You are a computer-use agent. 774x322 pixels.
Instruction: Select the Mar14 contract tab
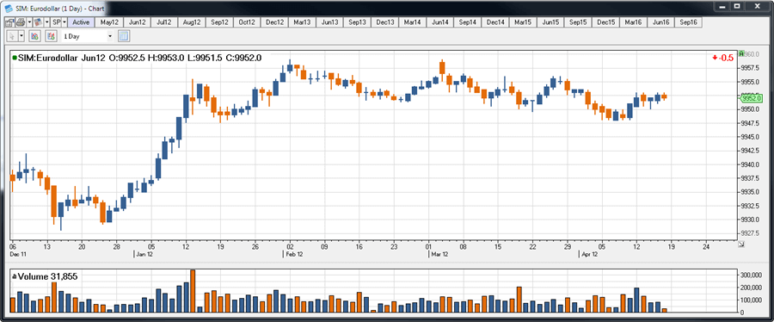tap(412, 22)
